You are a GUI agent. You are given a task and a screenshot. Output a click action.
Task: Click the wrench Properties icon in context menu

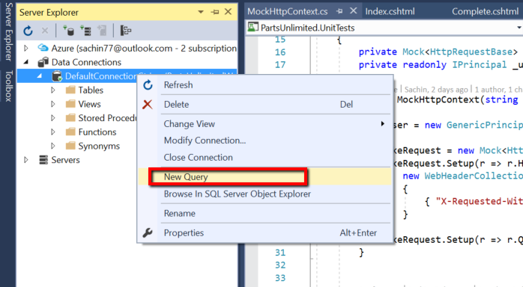pos(148,232)
